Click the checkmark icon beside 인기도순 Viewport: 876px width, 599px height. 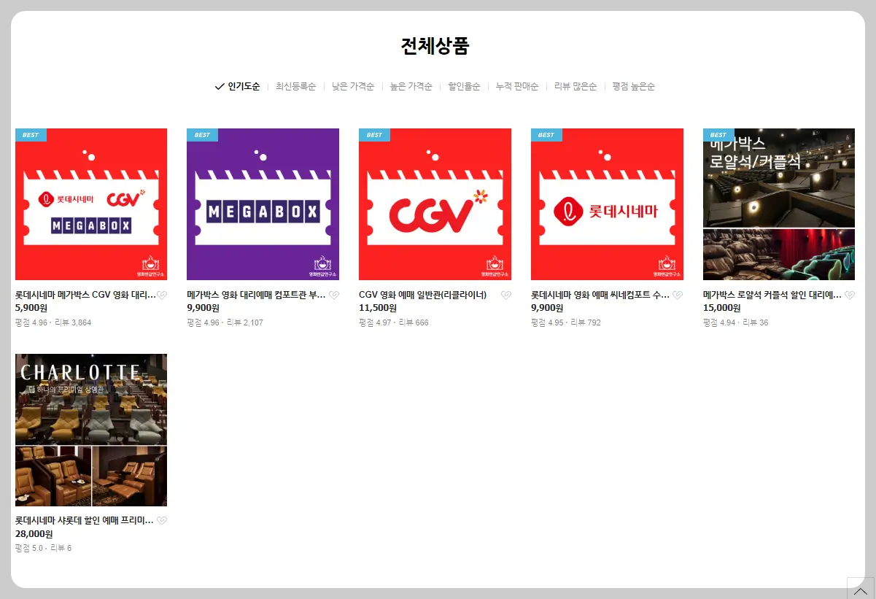coord(218,85)
